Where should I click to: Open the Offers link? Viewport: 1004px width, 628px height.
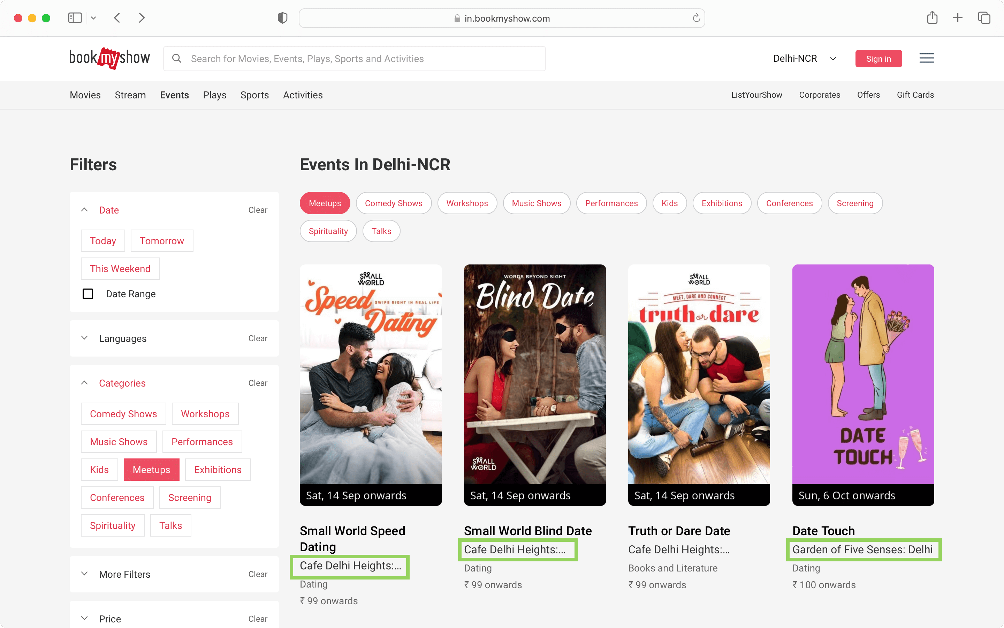(868, 95)
